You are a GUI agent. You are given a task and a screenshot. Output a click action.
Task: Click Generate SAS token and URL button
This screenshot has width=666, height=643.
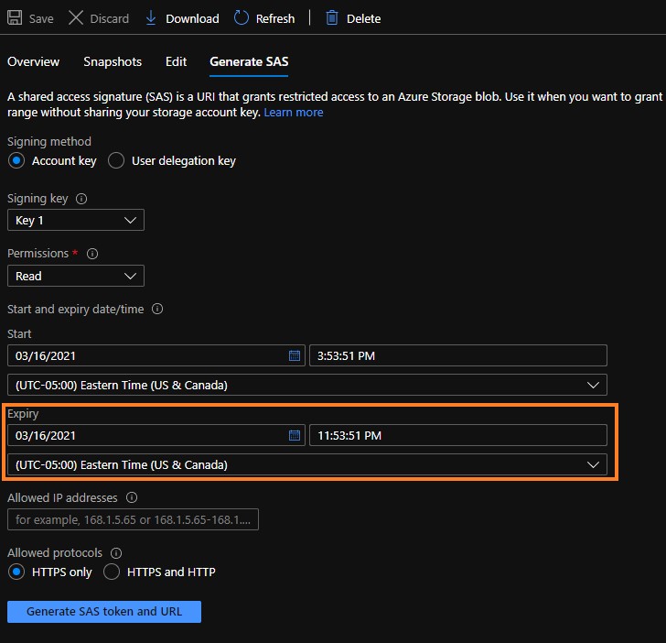pos(104,612)
